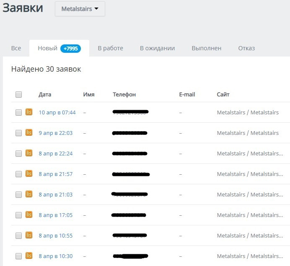Open the В работе tab

110,48
